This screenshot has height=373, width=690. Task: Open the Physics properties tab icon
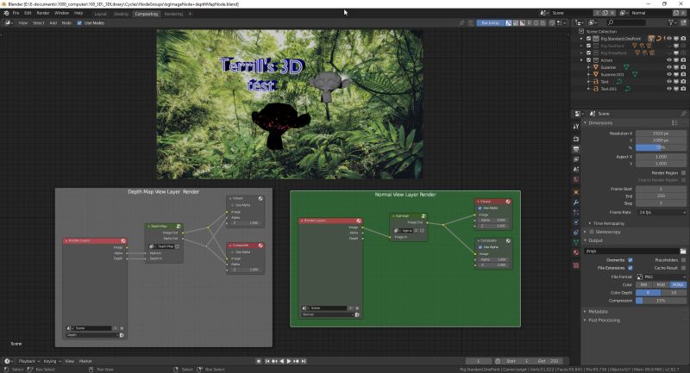[x=576, y=222]
